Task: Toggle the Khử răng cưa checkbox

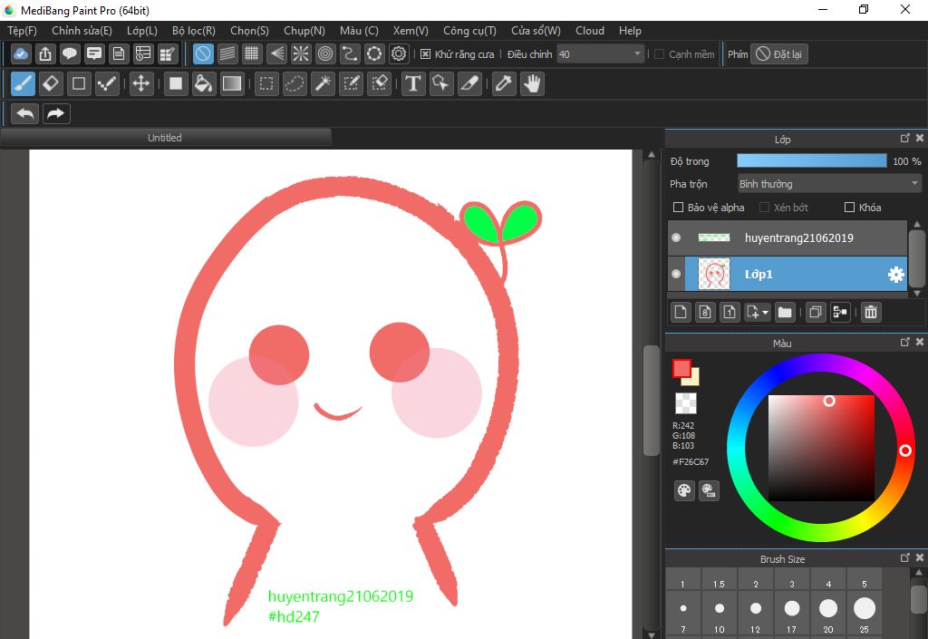Action: tap(426, 54)
